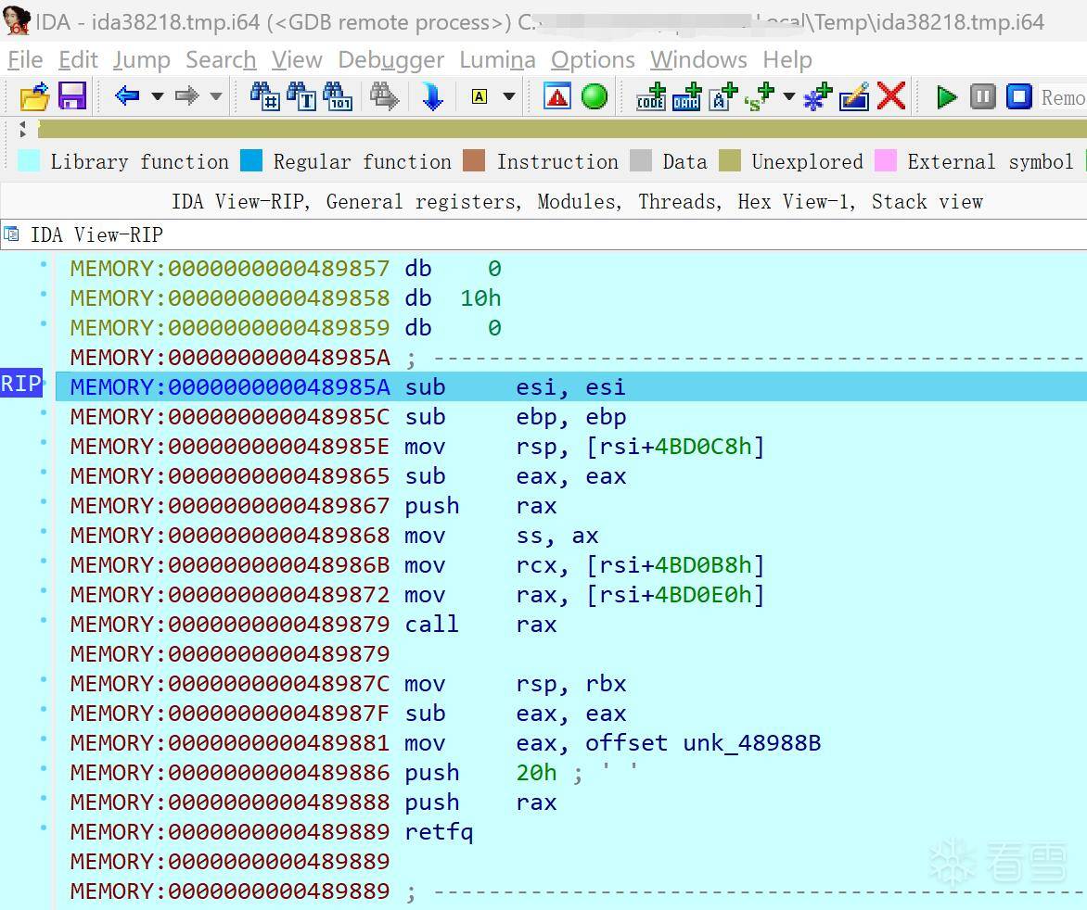Image resolution: width=1087 pixels, height=910 pixels.
Task: Click the pencil edit/rename icon
Action: [854, 96]
